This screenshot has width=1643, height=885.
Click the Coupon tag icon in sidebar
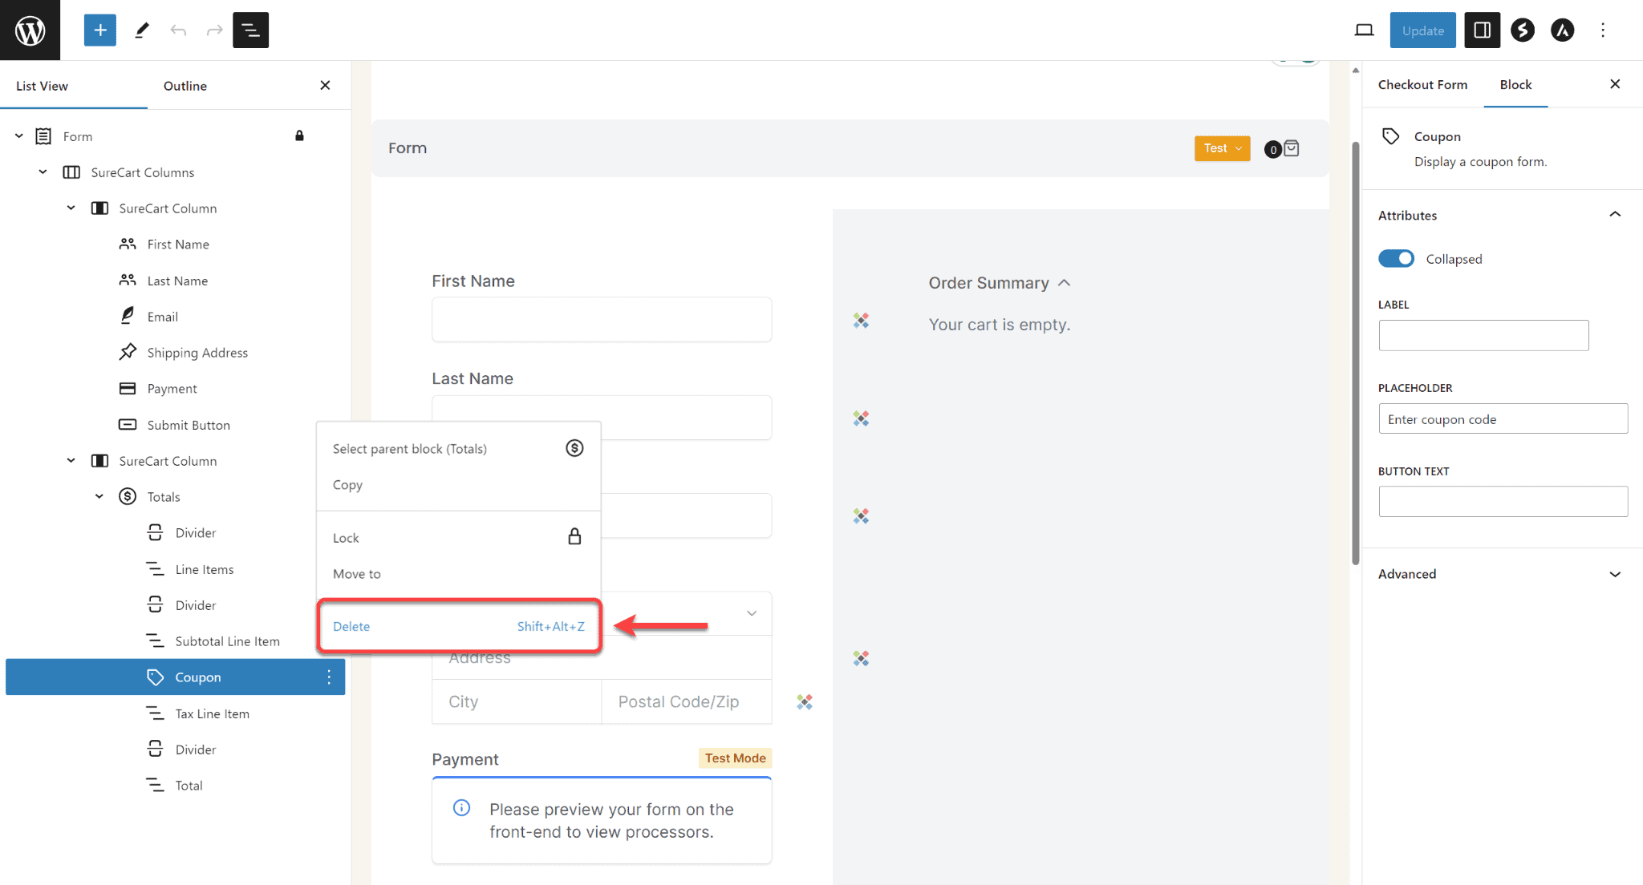pyautogui.click(x=1391, y=136)
